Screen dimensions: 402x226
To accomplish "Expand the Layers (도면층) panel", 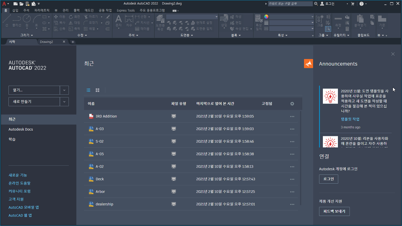I will point(187,35).
